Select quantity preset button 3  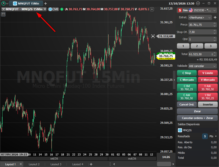[x=211, y=46]
